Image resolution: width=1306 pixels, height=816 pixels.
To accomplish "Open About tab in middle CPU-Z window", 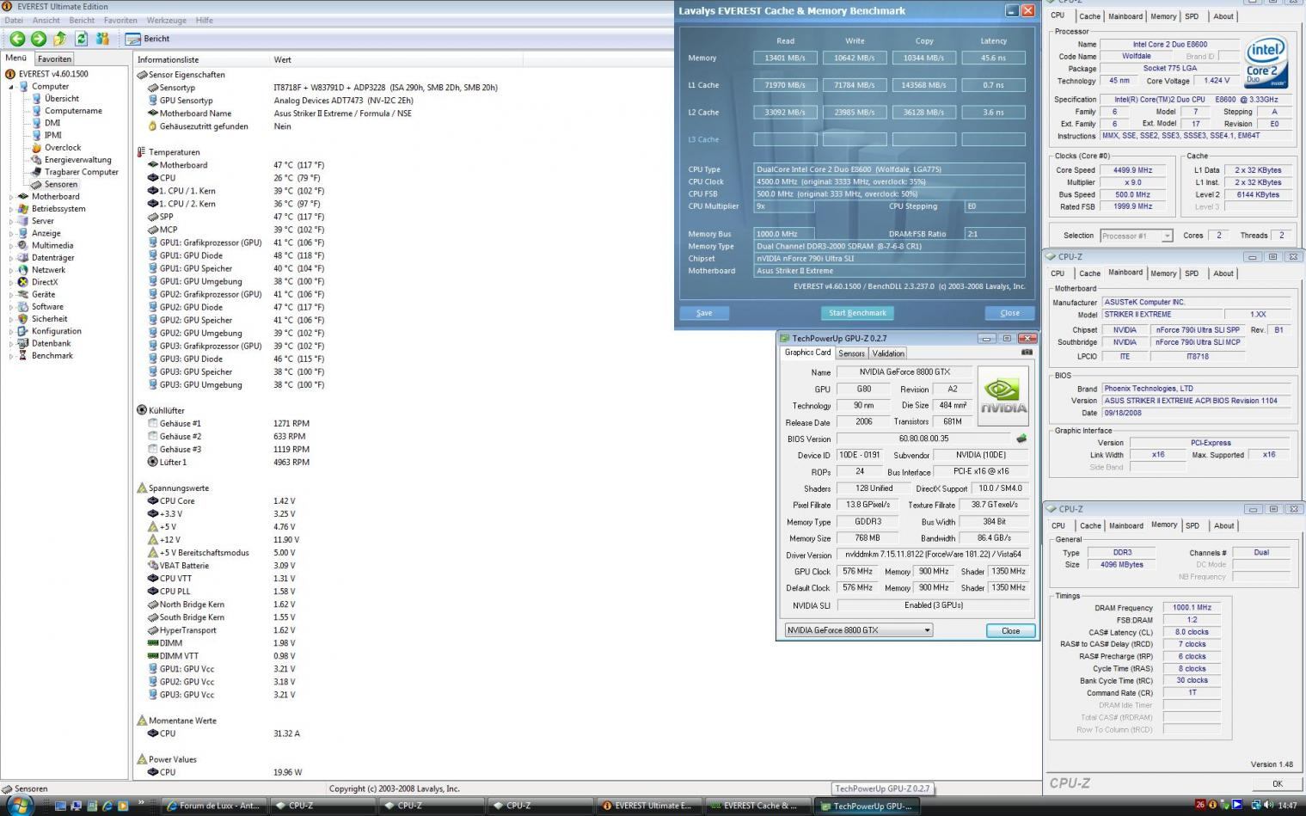I will tap(1223, 273).
